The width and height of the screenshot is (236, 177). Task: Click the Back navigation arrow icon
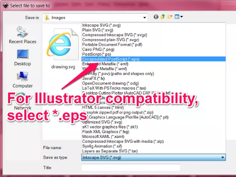[x=156, y=17]
